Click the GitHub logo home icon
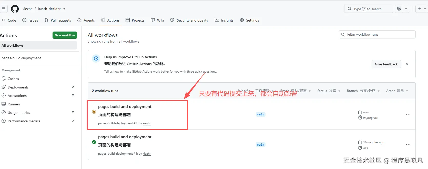This screenshot has height=169, width=428. click(15, 9)
